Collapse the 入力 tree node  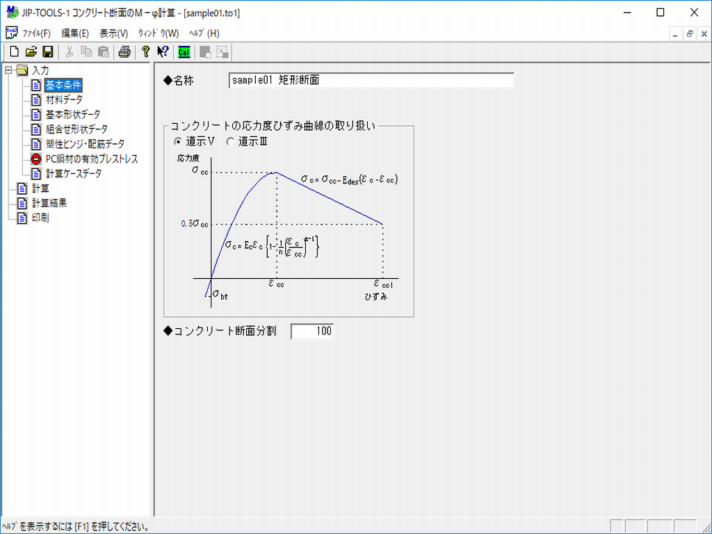click(x=8, y=70)
